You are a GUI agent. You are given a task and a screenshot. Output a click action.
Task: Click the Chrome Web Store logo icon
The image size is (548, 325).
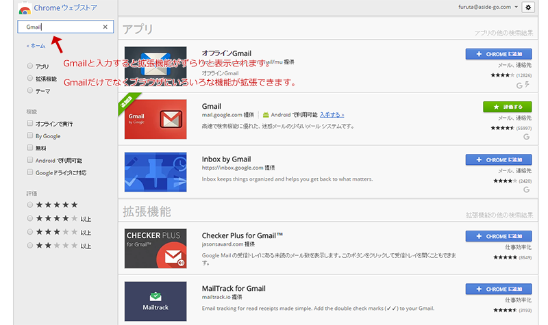(25, 8)
